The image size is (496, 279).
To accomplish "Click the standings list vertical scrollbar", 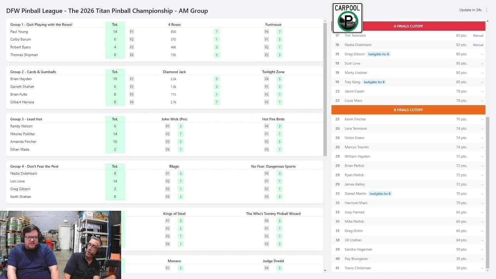I will (487, 192).
